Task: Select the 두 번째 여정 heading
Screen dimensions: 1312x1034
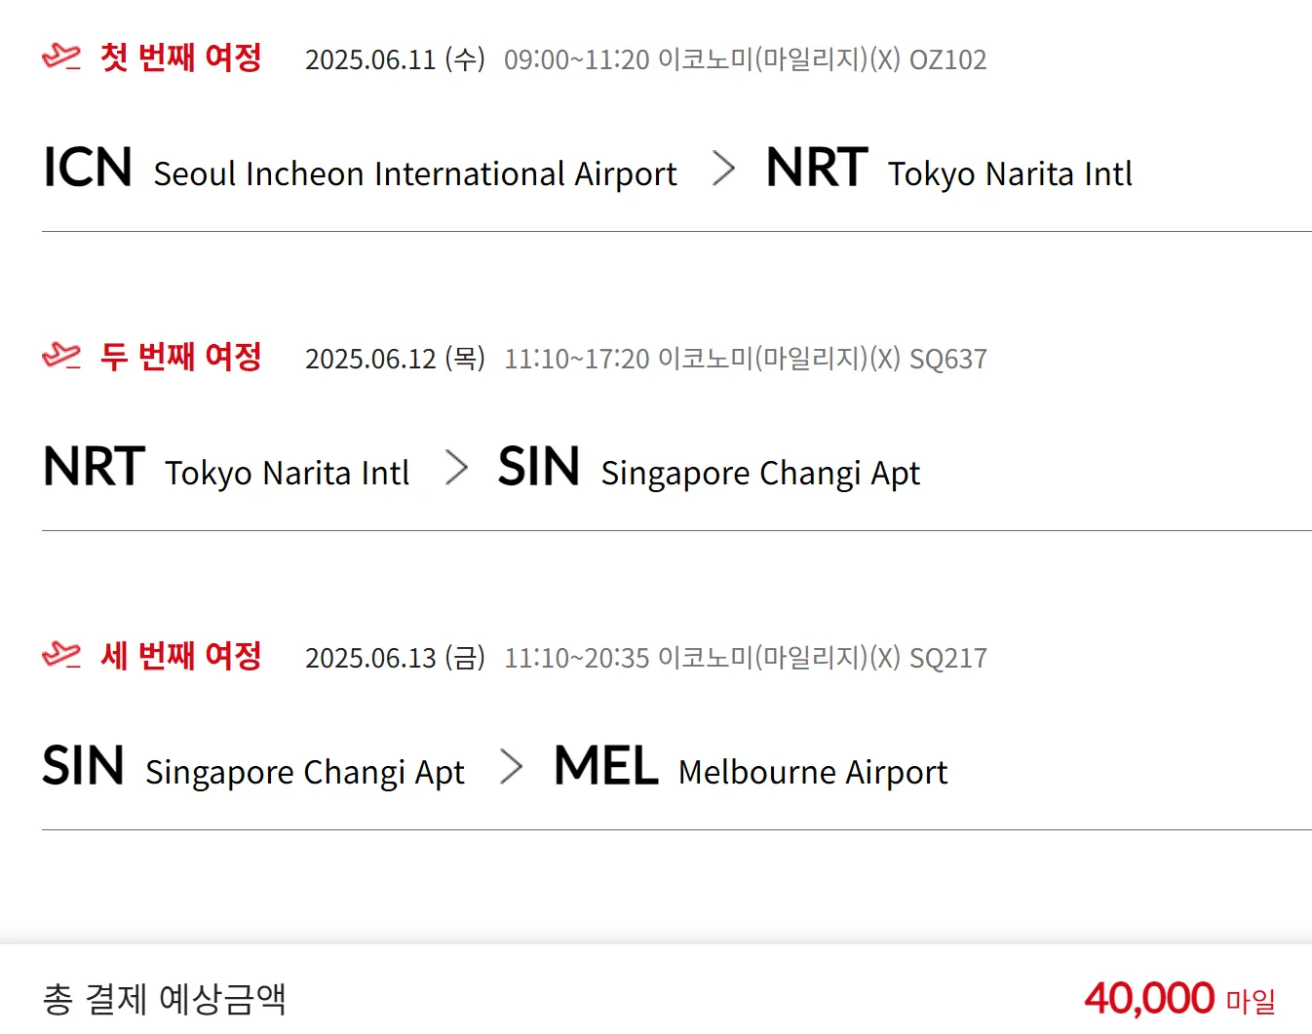Action: (x=181, y=357)
